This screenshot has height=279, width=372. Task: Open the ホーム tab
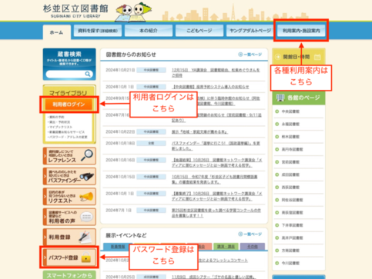[56, 32]
